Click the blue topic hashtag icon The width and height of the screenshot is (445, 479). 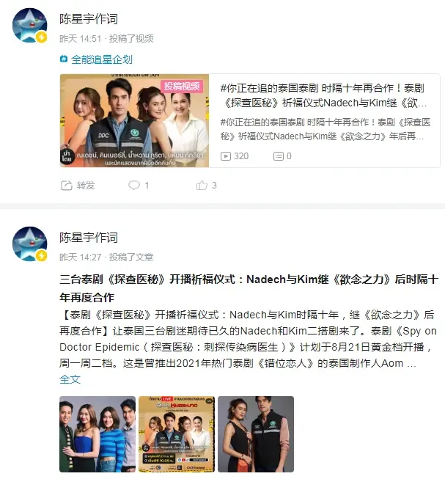pyautogui.click(x=64, y=59)
